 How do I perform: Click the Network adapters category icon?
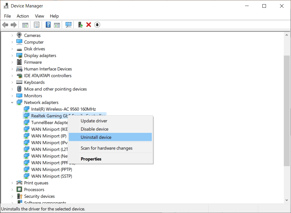click(x=19, y=102)
